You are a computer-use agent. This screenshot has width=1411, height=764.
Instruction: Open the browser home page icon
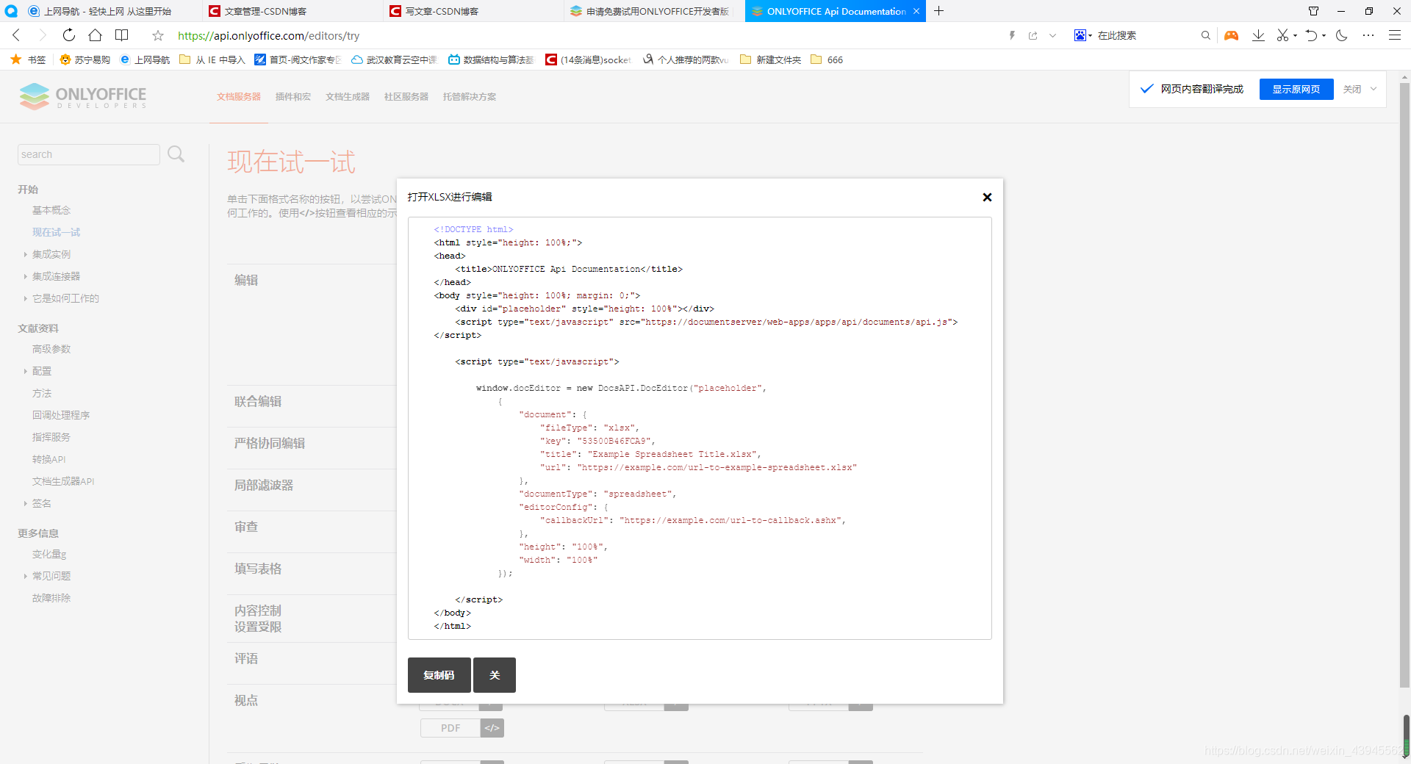click(95, 35)
